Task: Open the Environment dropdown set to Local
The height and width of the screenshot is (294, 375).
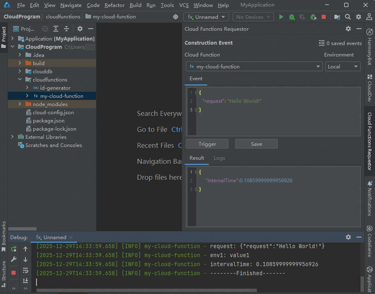Action: pos(343,66)
